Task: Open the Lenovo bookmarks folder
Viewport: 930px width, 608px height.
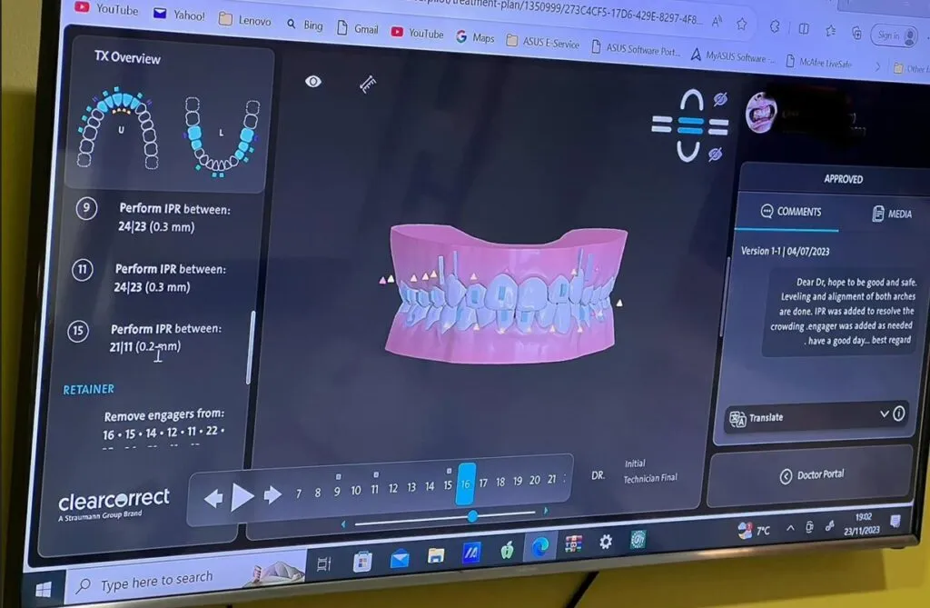Action: pyautogui.click(x=245, y=20)
